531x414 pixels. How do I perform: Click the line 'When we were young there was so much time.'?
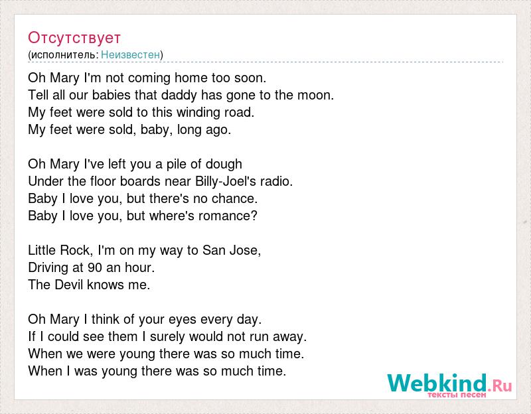pos(167,354)
